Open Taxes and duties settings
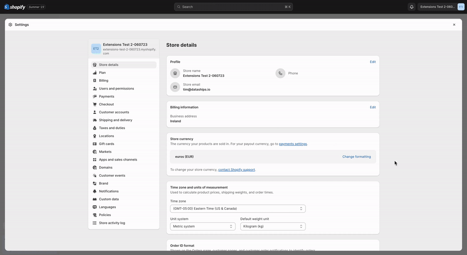The image size is (467, 255). tap(124, 128)
